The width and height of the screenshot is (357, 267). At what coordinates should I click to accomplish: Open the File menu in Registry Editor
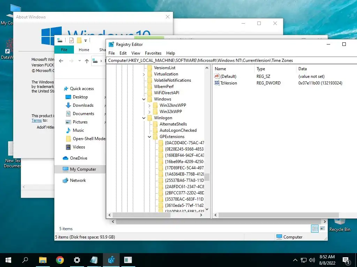pyautogui.click(x=112, y=53)
